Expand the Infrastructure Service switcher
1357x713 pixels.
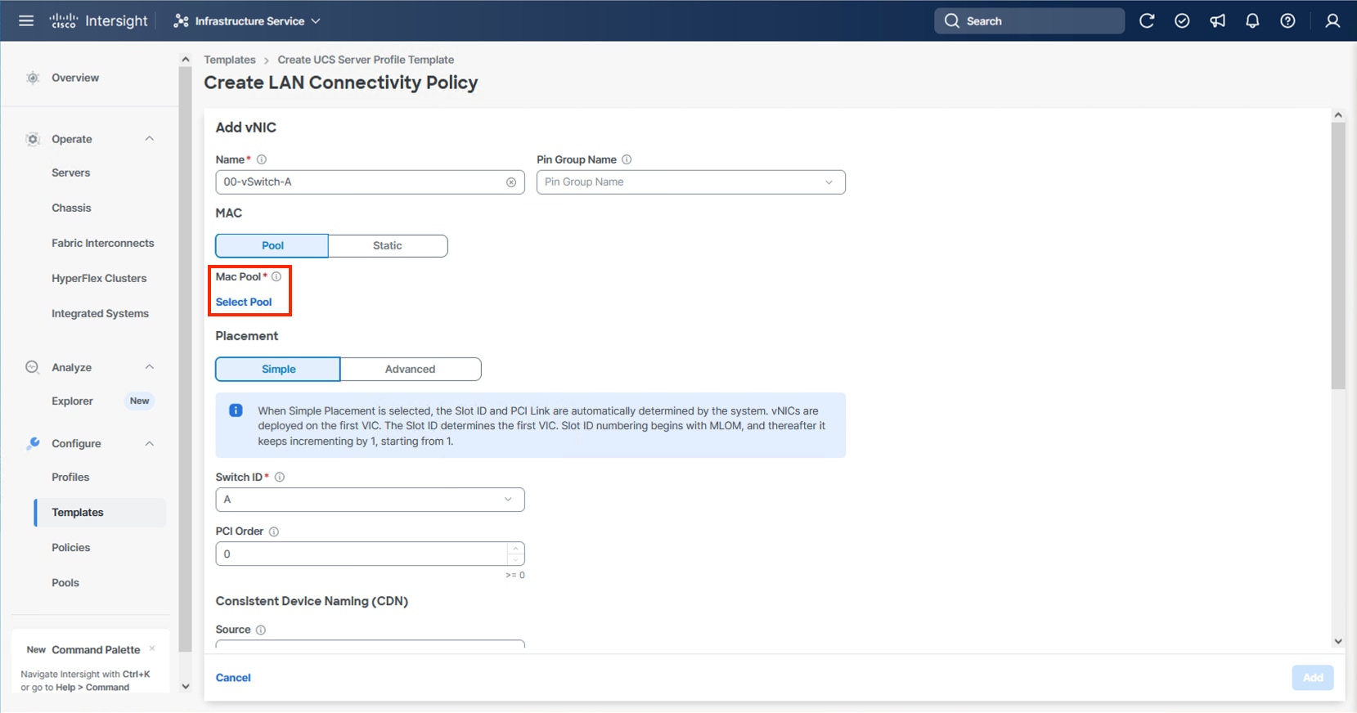[247, 20]
